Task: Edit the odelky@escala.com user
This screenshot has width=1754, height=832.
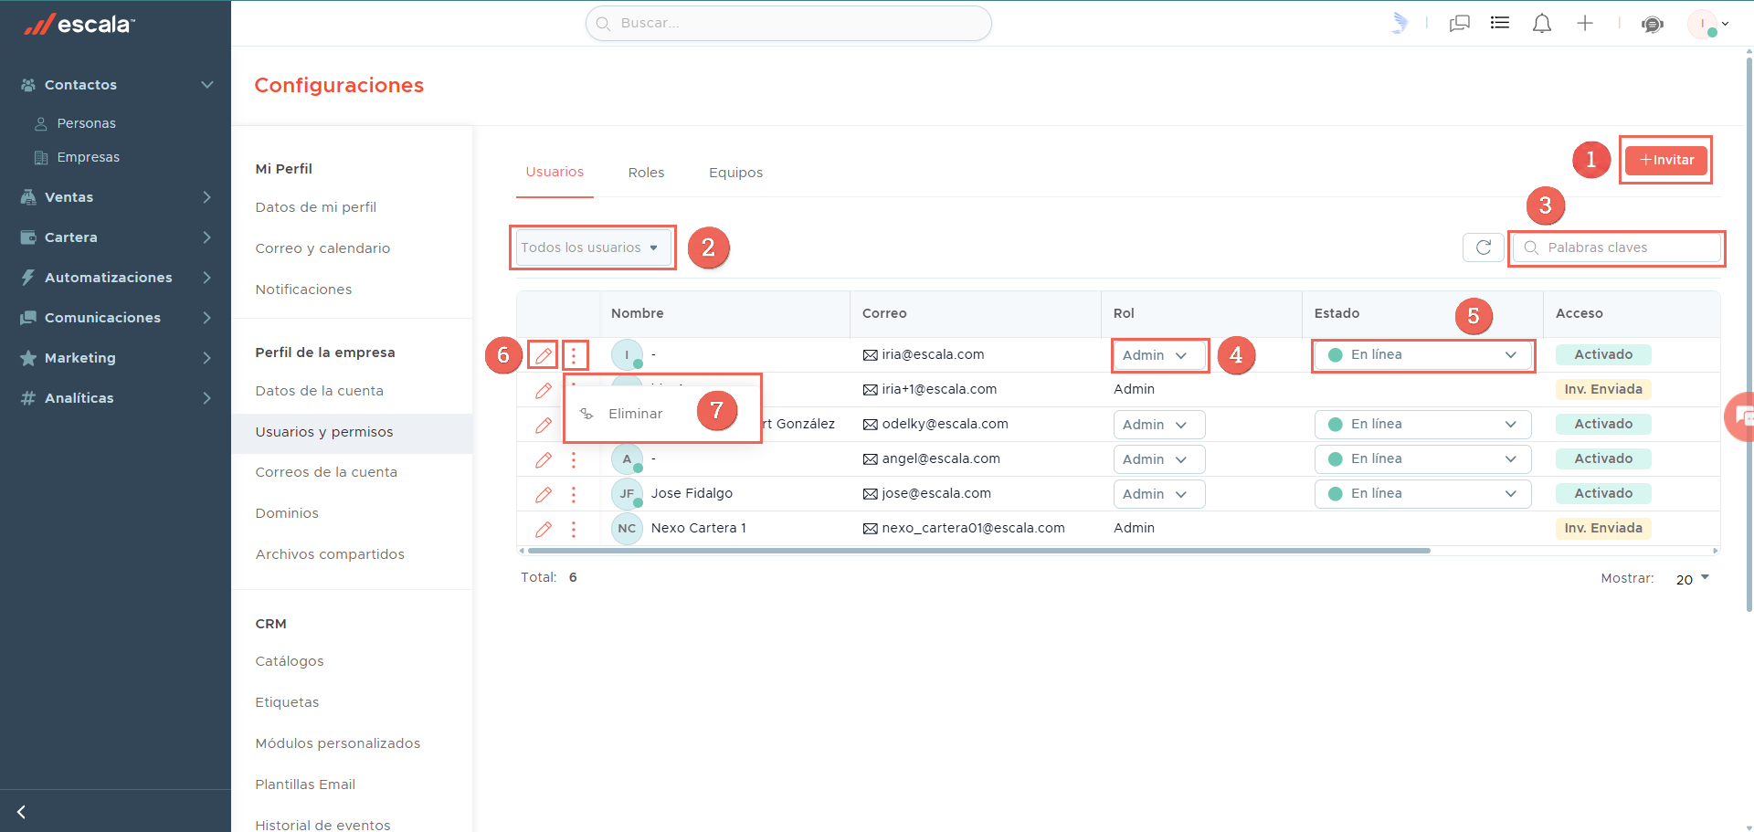Action: click(x=544, y=425)
